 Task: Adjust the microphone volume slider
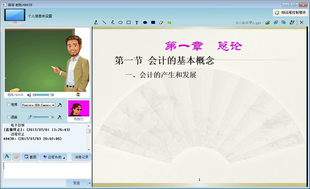pos(43,117)
